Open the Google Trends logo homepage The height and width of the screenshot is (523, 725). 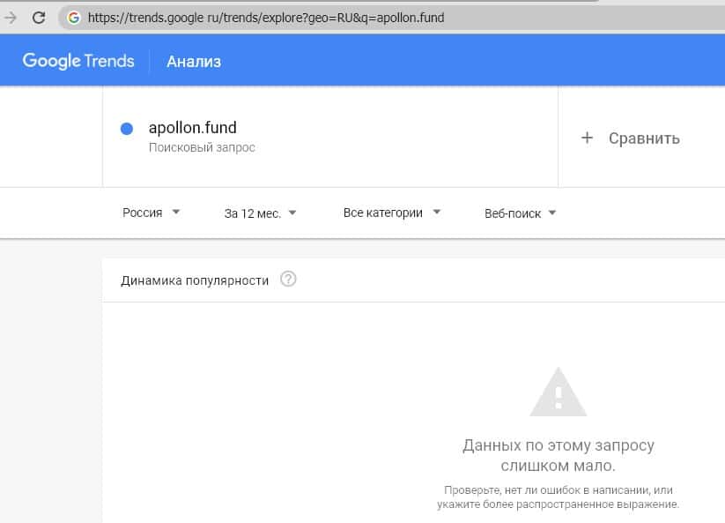[x=78, y=61]
